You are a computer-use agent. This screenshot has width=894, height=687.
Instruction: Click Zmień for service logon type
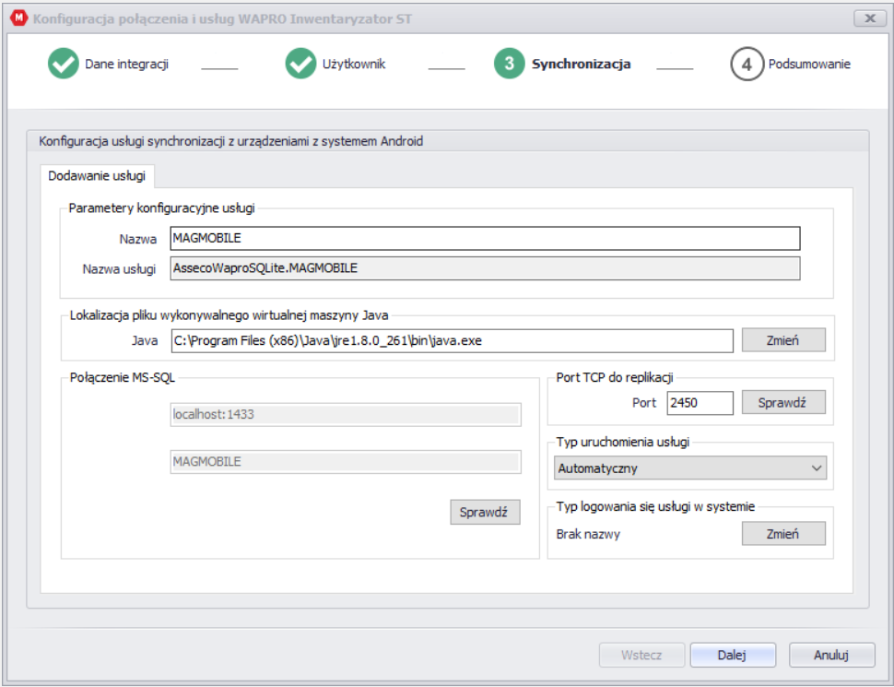pos(783,534)
